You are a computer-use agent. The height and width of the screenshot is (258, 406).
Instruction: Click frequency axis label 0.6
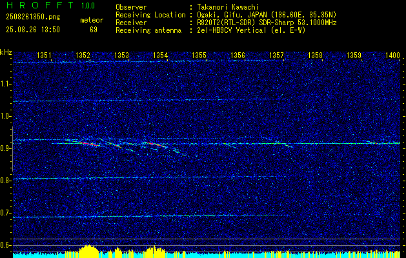point(5,245)
